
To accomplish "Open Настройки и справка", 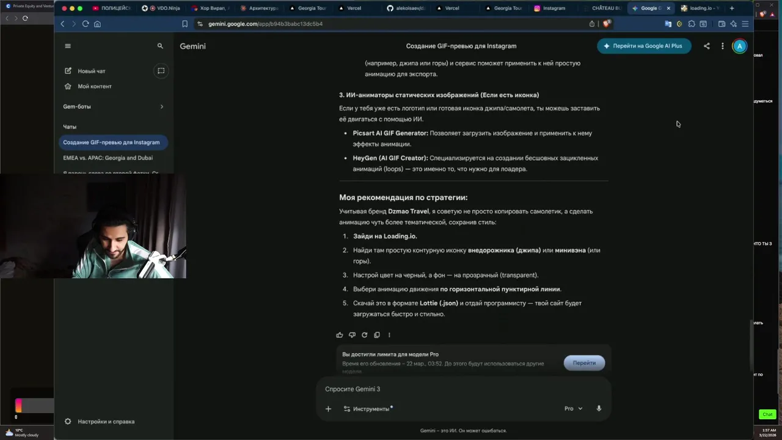I will pyautogui.click(x=100, y=422).
